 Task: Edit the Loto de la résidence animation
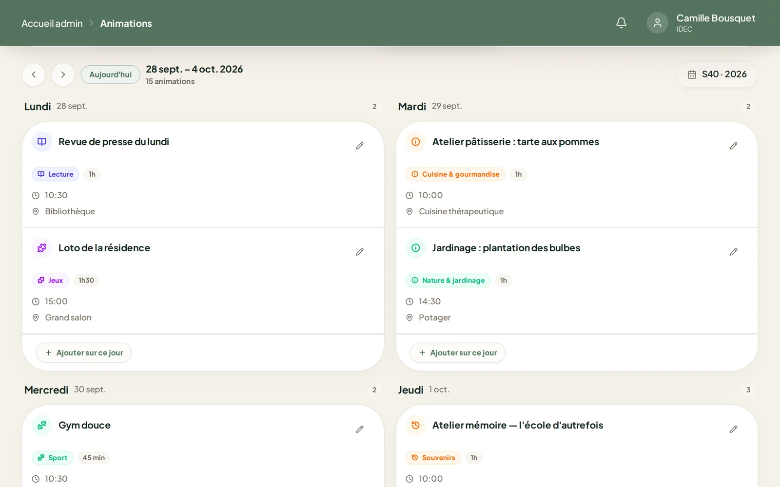(360, 252)
